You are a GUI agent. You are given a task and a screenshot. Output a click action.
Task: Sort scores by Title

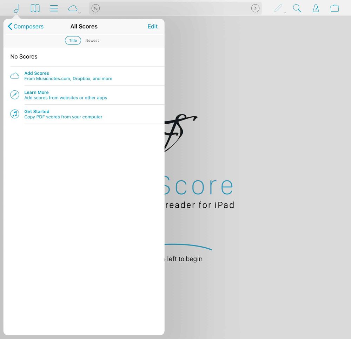tap(73, 40)
